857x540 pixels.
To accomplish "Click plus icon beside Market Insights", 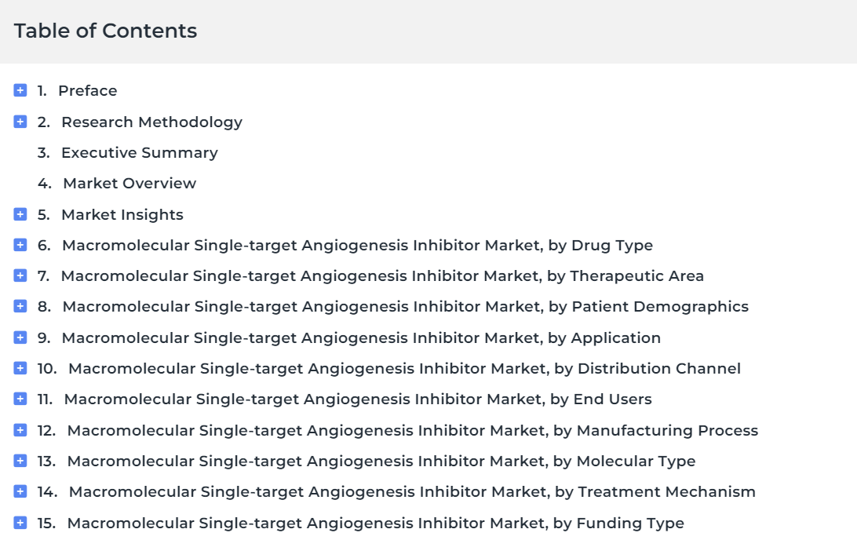I will coord(20,214).
